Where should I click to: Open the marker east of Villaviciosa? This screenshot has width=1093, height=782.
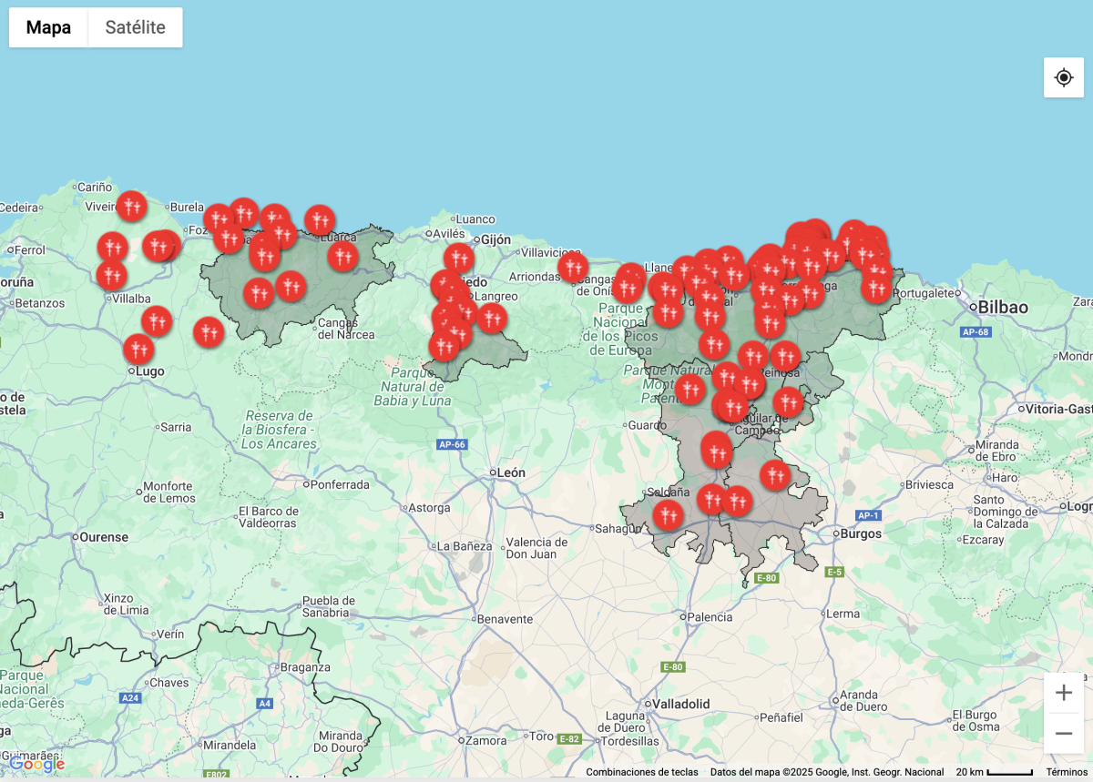(x=573, y=268)
